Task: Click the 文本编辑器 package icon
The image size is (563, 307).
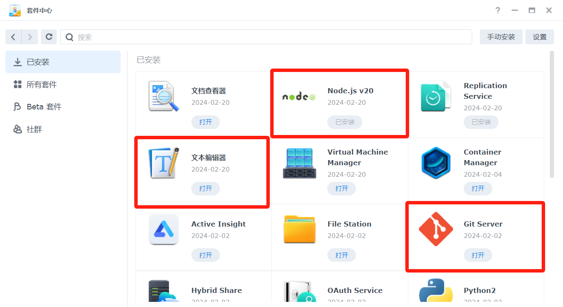Action: 163,163
